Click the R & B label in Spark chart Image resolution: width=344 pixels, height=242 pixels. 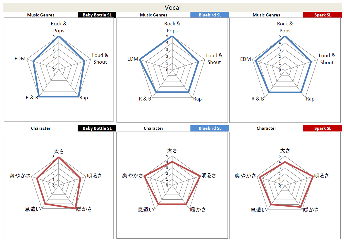click(258, 99)
